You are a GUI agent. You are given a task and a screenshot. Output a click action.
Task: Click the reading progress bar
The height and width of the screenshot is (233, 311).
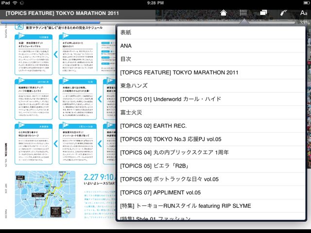tap(149, 22)
